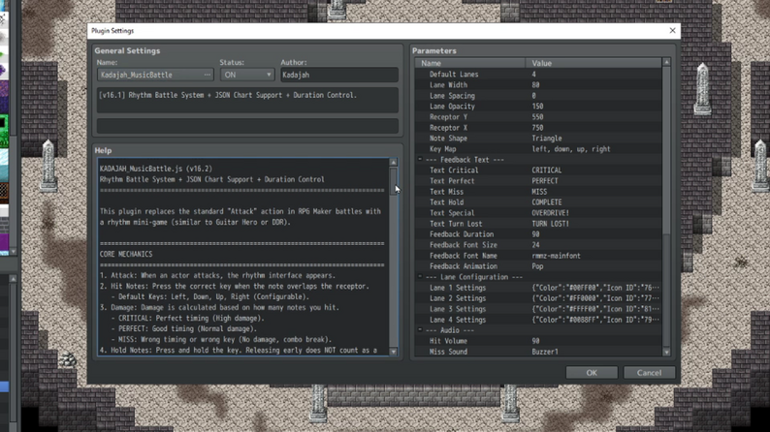Select the Feedback Font Name parameter
770x432 pixels.
pyautogui.click(x=538, y=256)
